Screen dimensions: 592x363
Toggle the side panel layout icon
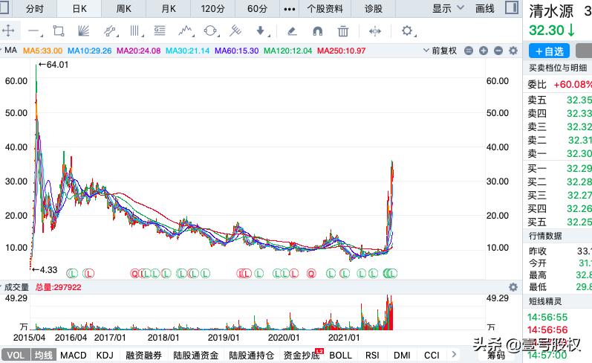(x=512, y=7)
